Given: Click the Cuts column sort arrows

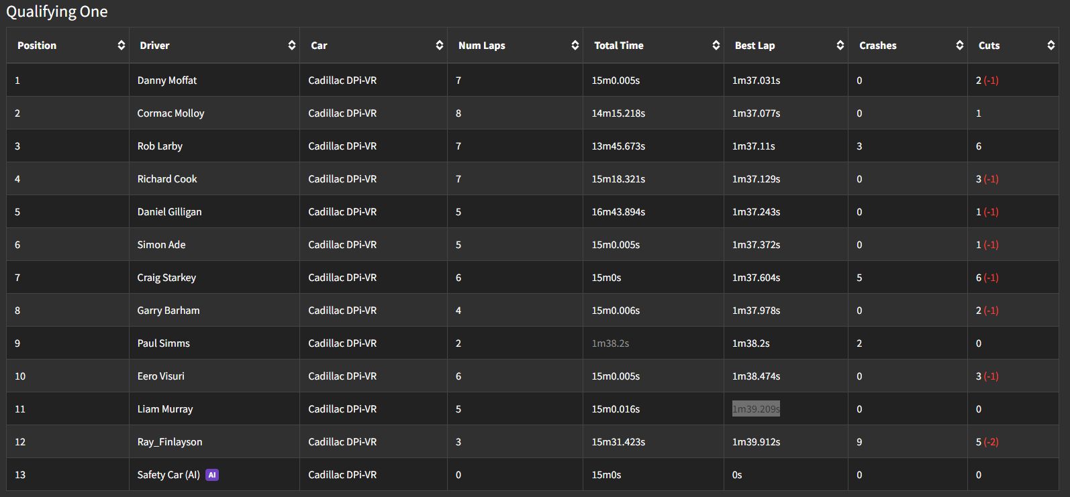Looking at the screenshot, I should (1051, 46).
